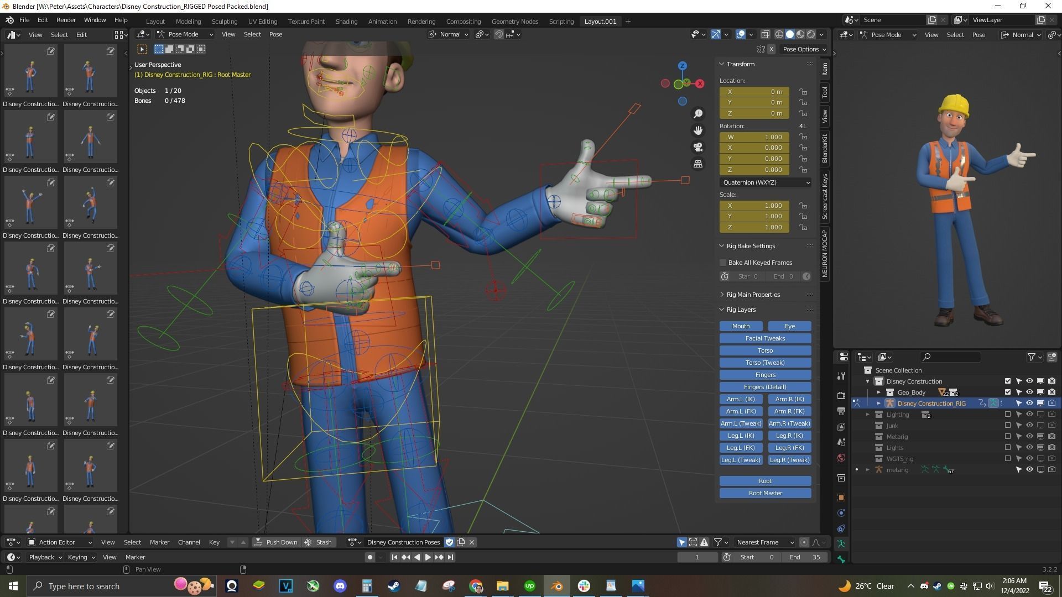
Task: Toggle the Root Master rig layer
Action: (765, 493)
